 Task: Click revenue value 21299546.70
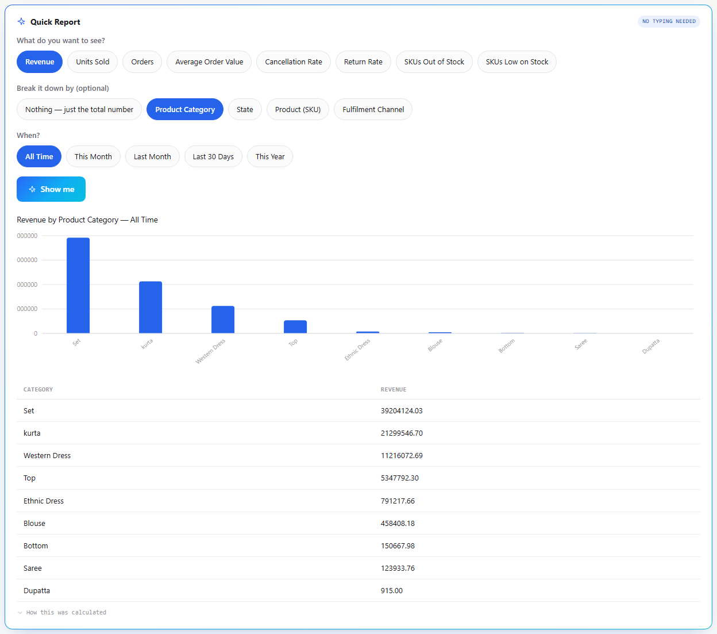click(402, 433)
